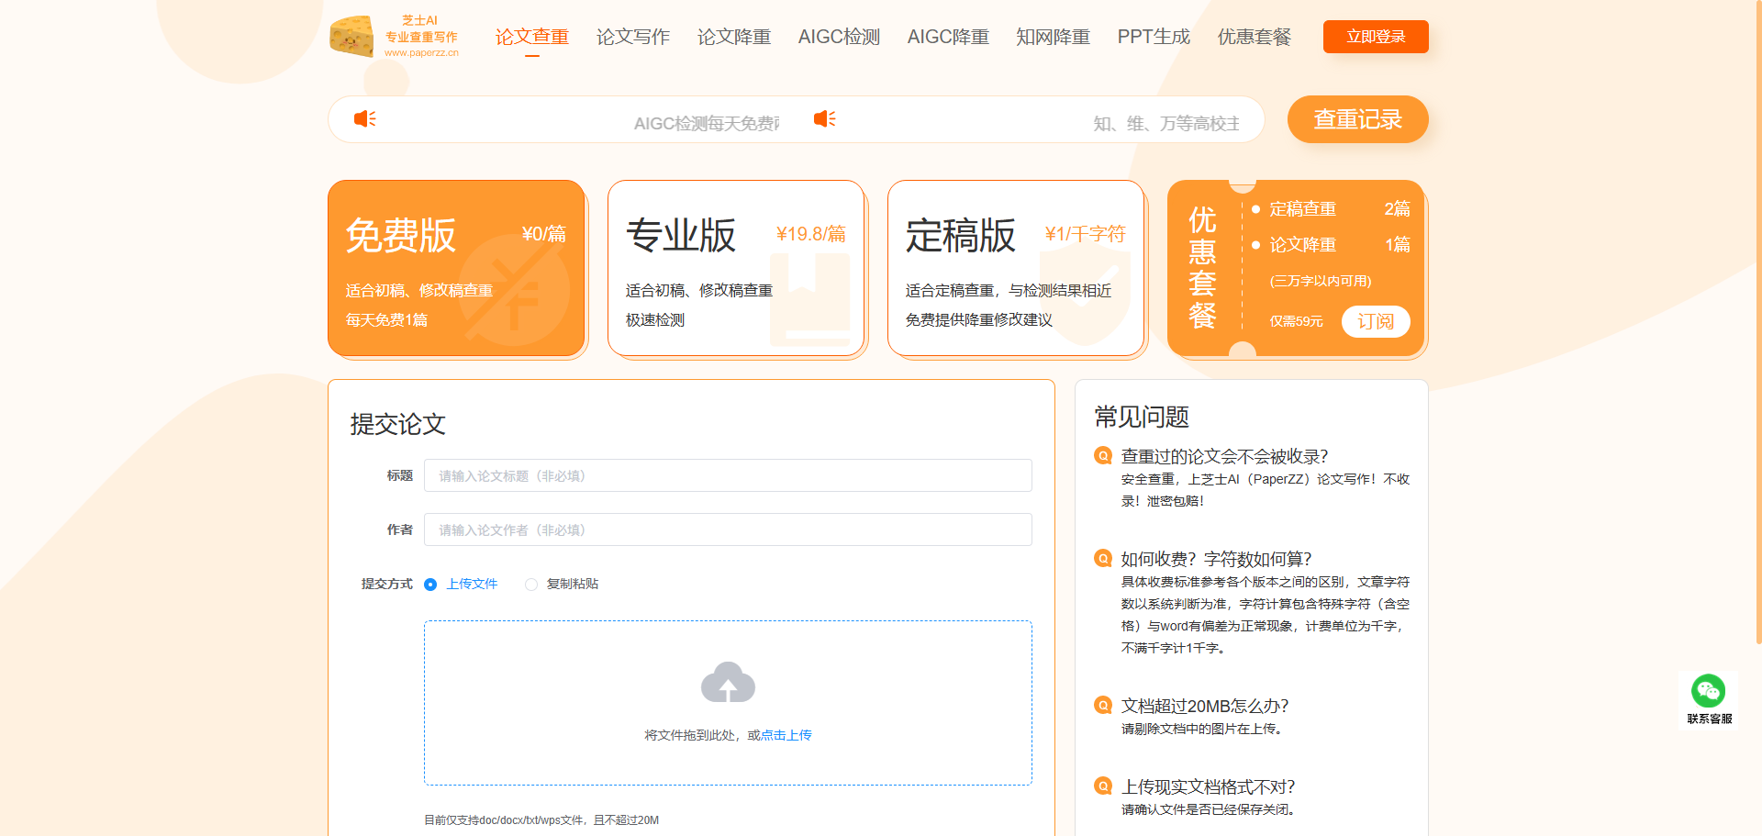Click the question 上传现实文档格式不对?
The height and width of the screenshot is (836, 1762).
click(x=1209, y=786)
